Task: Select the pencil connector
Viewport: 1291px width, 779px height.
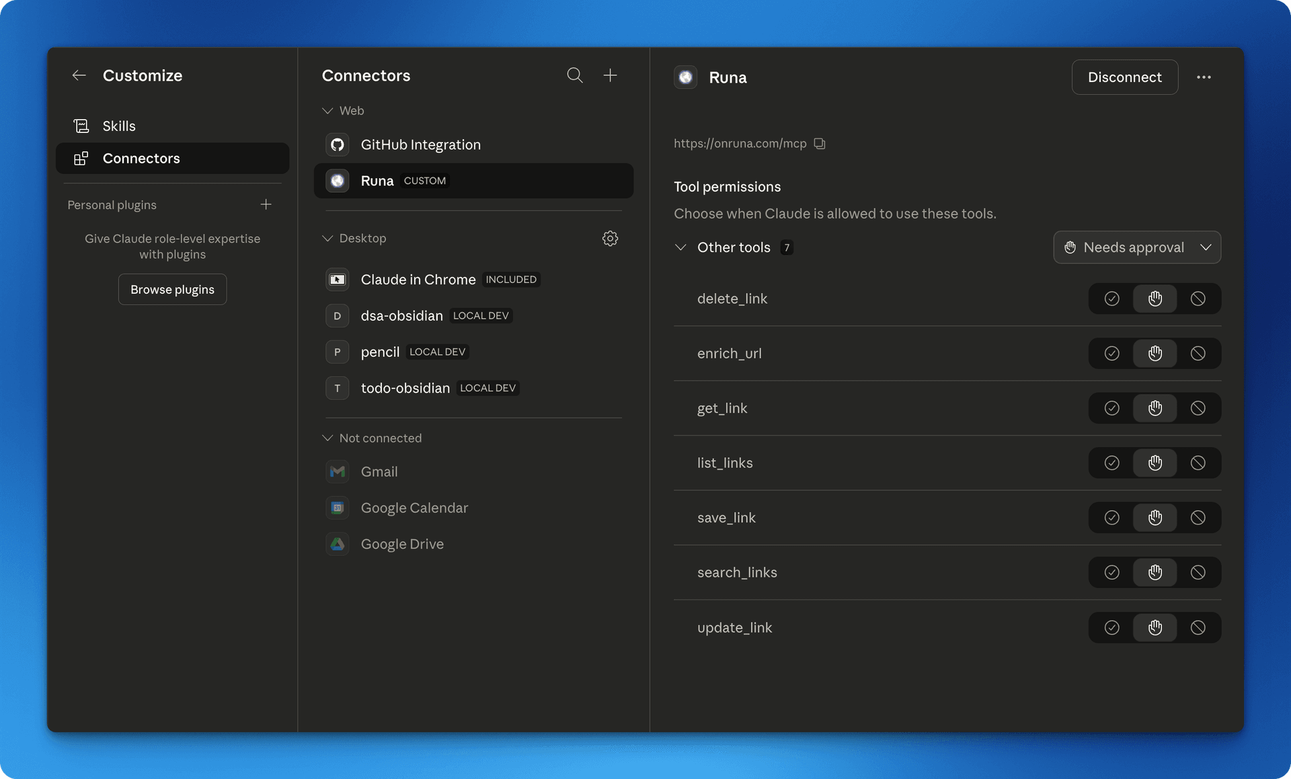Action: 473,352
